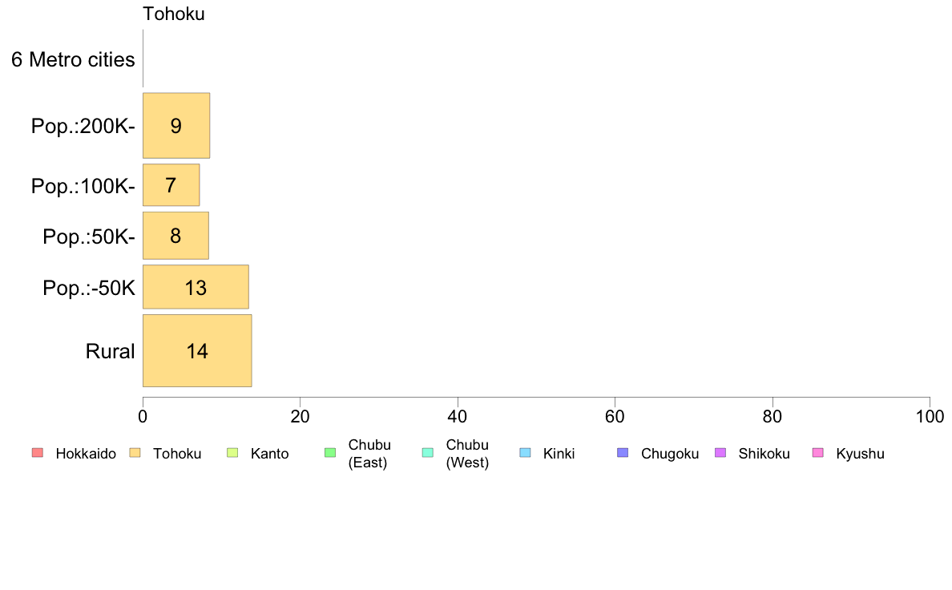Click the Pop.:200K- bar labeled 9

[x=176, y=126]
